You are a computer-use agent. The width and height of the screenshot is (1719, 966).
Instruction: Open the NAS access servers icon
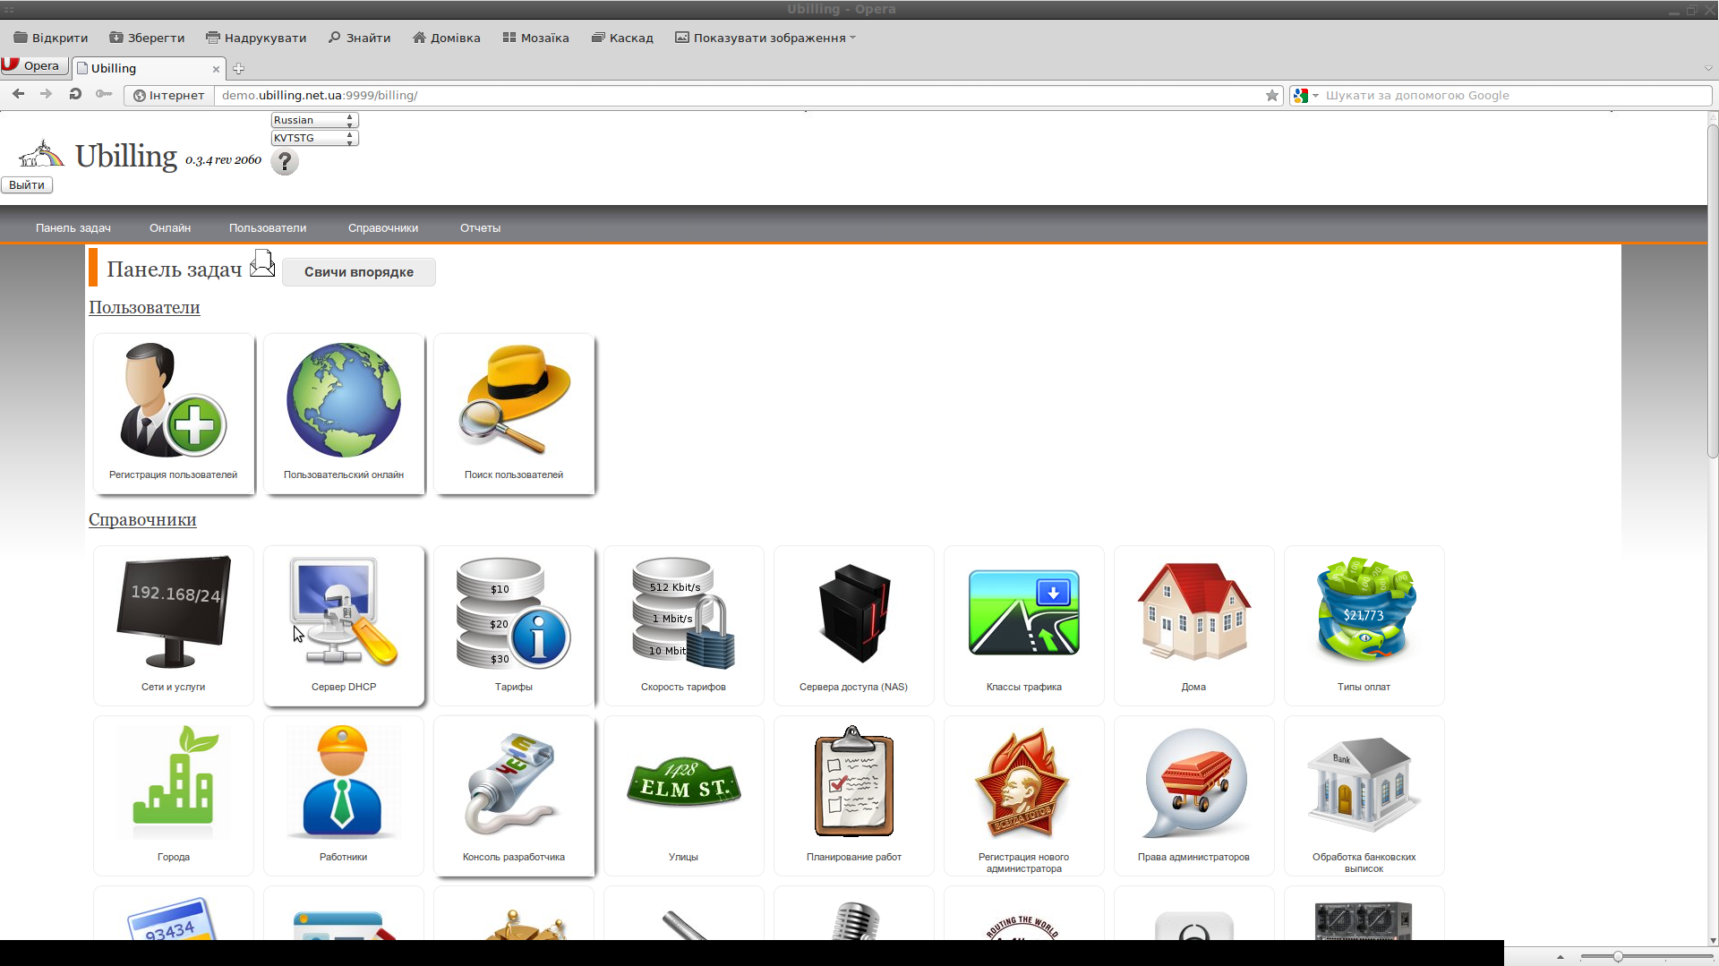[x=854, y=611]
